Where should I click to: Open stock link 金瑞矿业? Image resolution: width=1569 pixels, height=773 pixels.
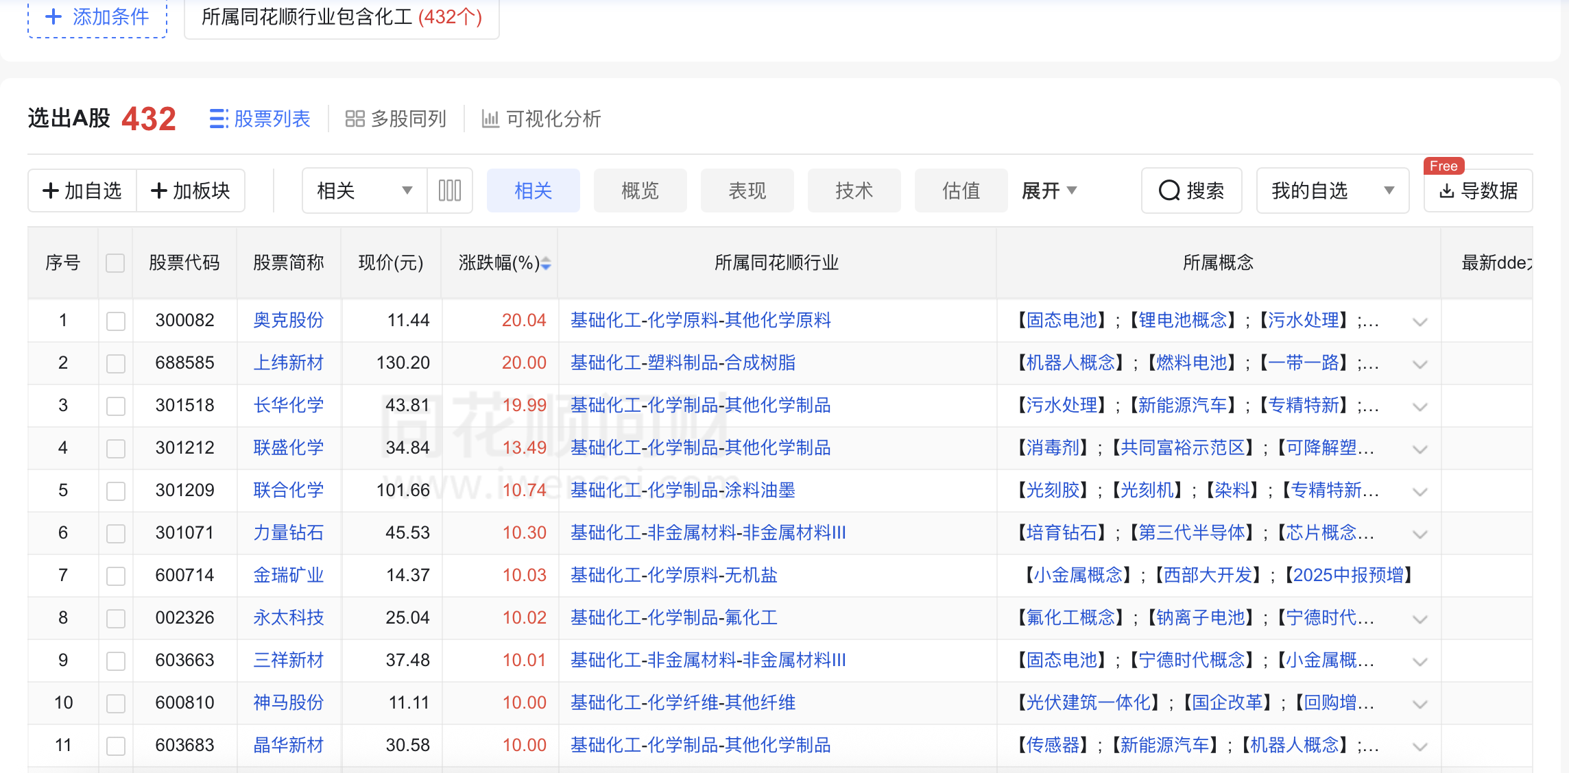[x=288, y=575]
